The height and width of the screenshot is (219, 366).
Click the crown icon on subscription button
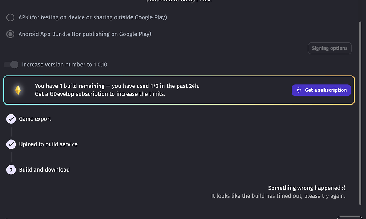point(298,90)
